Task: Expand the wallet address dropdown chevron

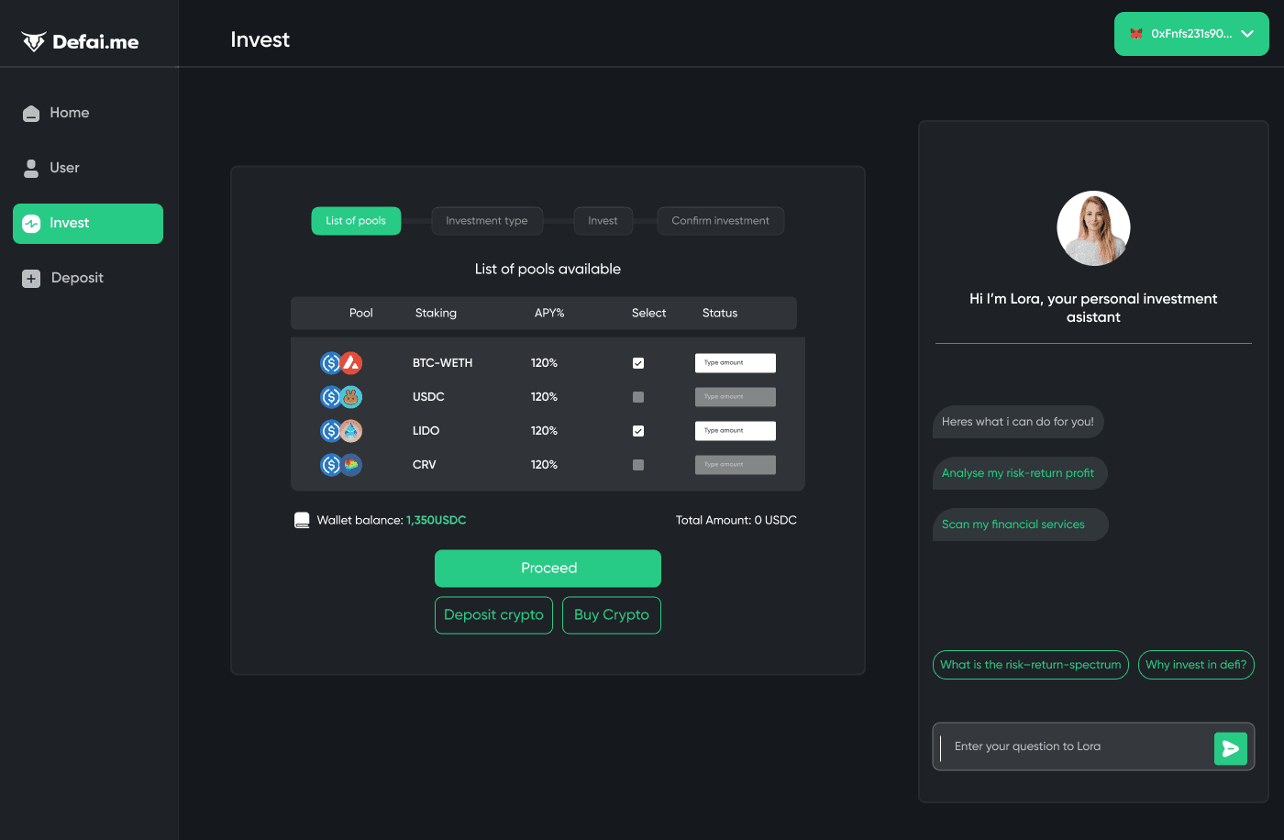Action: [1247, 34]
